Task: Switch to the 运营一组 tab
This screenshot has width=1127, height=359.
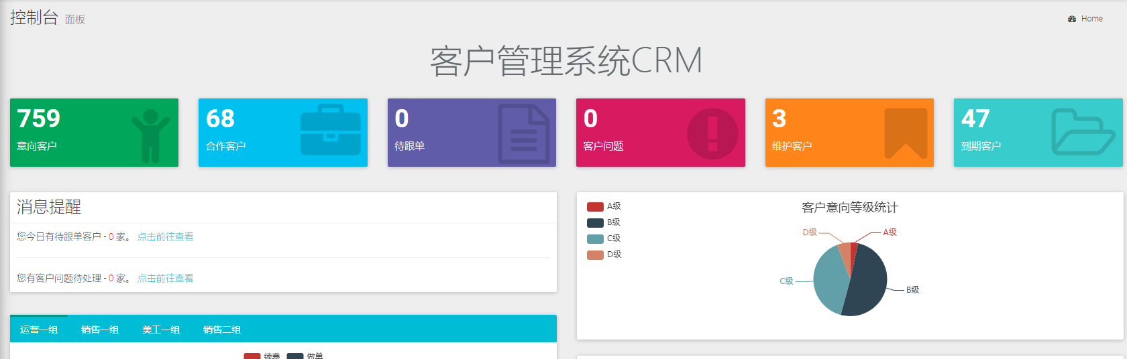Action: (39, 330)
